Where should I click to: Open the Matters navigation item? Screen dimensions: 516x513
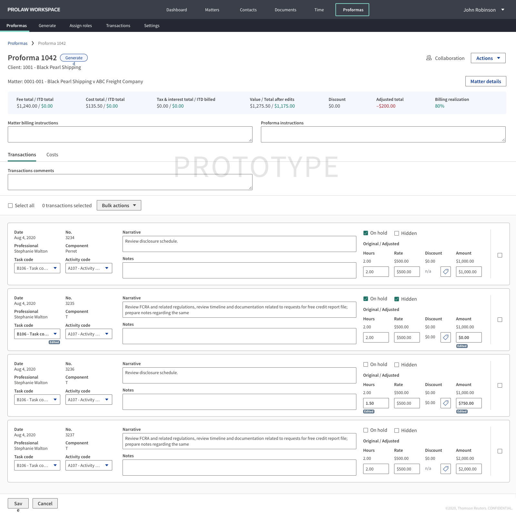click(x=212, y=10)
